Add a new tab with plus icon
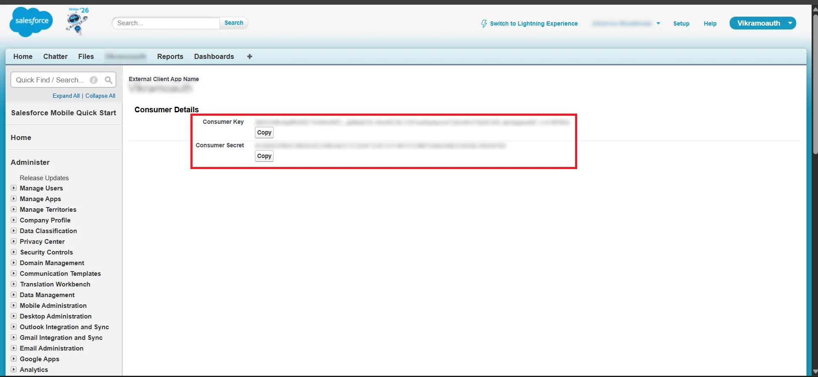The height and width of the screenshot is (377, 818). (250, 56)
